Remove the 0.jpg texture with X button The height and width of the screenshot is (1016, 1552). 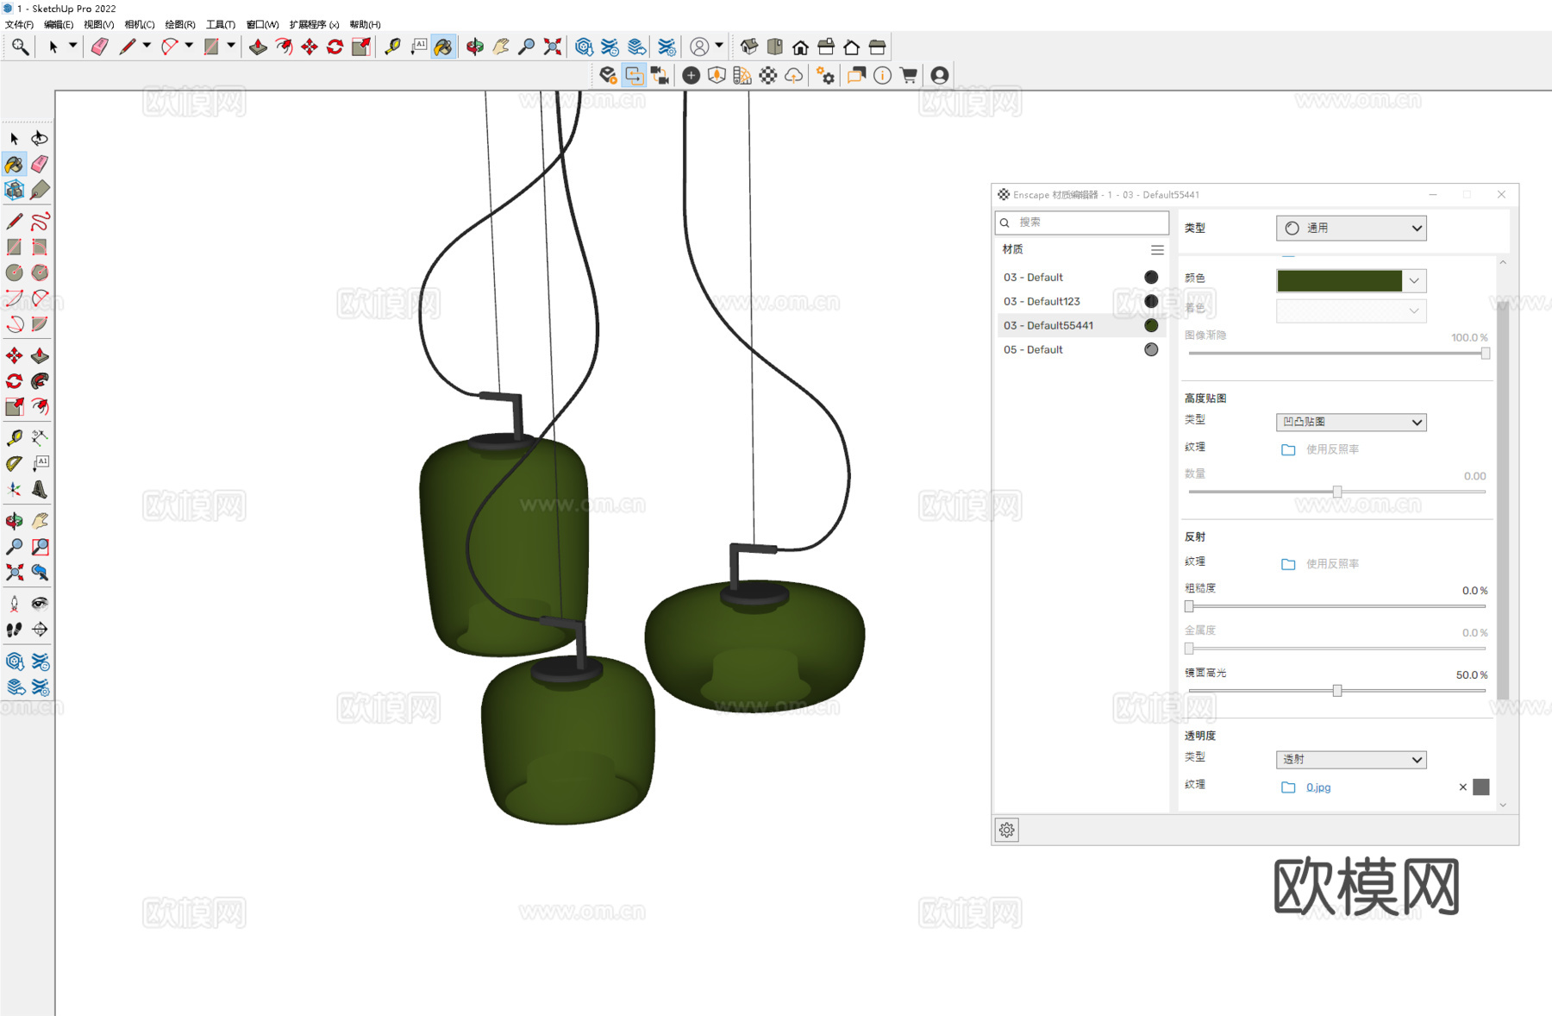(1462, 787)
